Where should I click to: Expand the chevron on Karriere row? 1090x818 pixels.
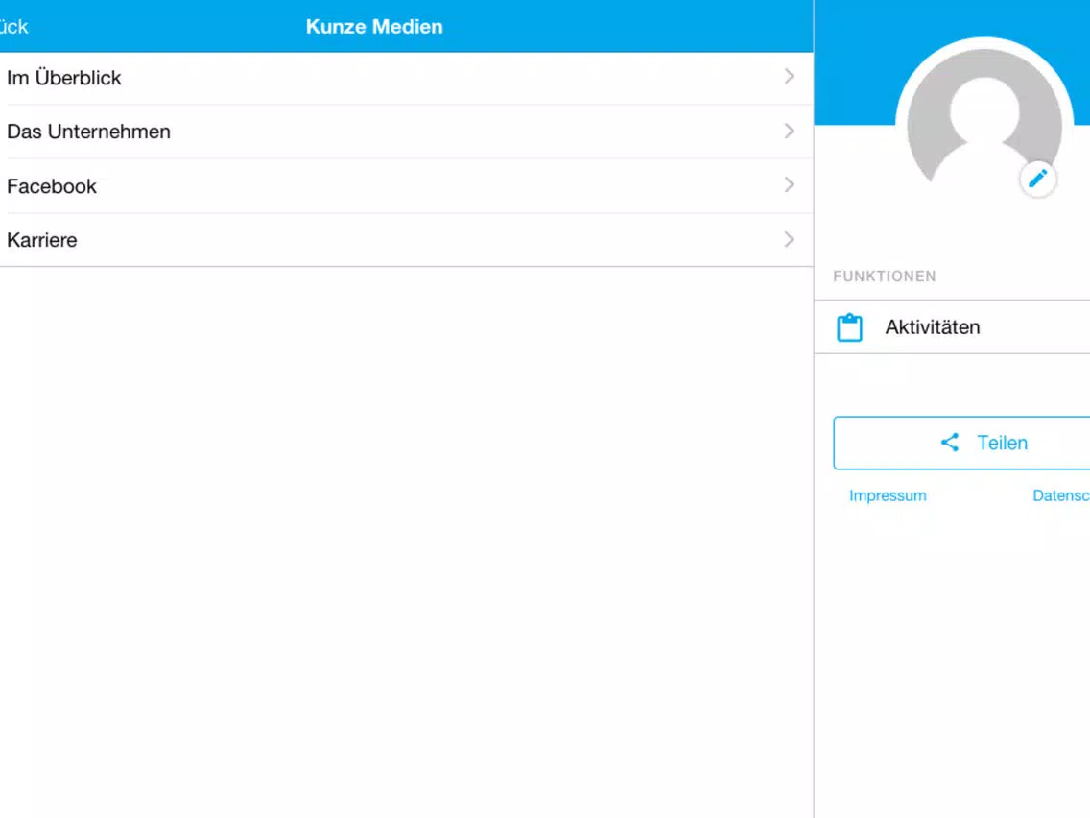click(789, 239)
